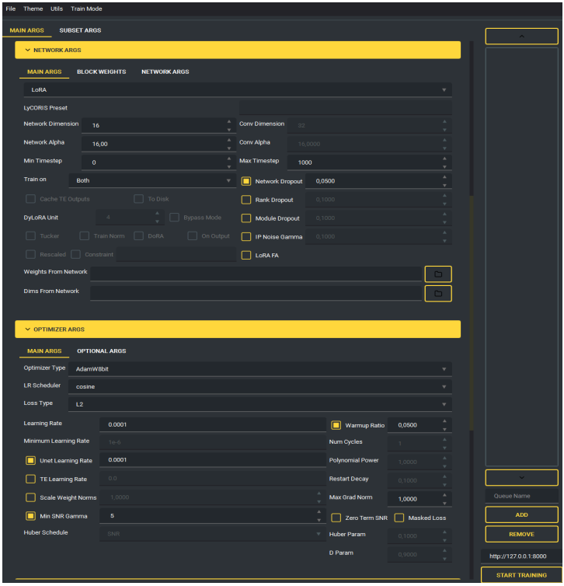Click the queue move-up arrow button
This screenshot has width=564, height=586.
521,37
